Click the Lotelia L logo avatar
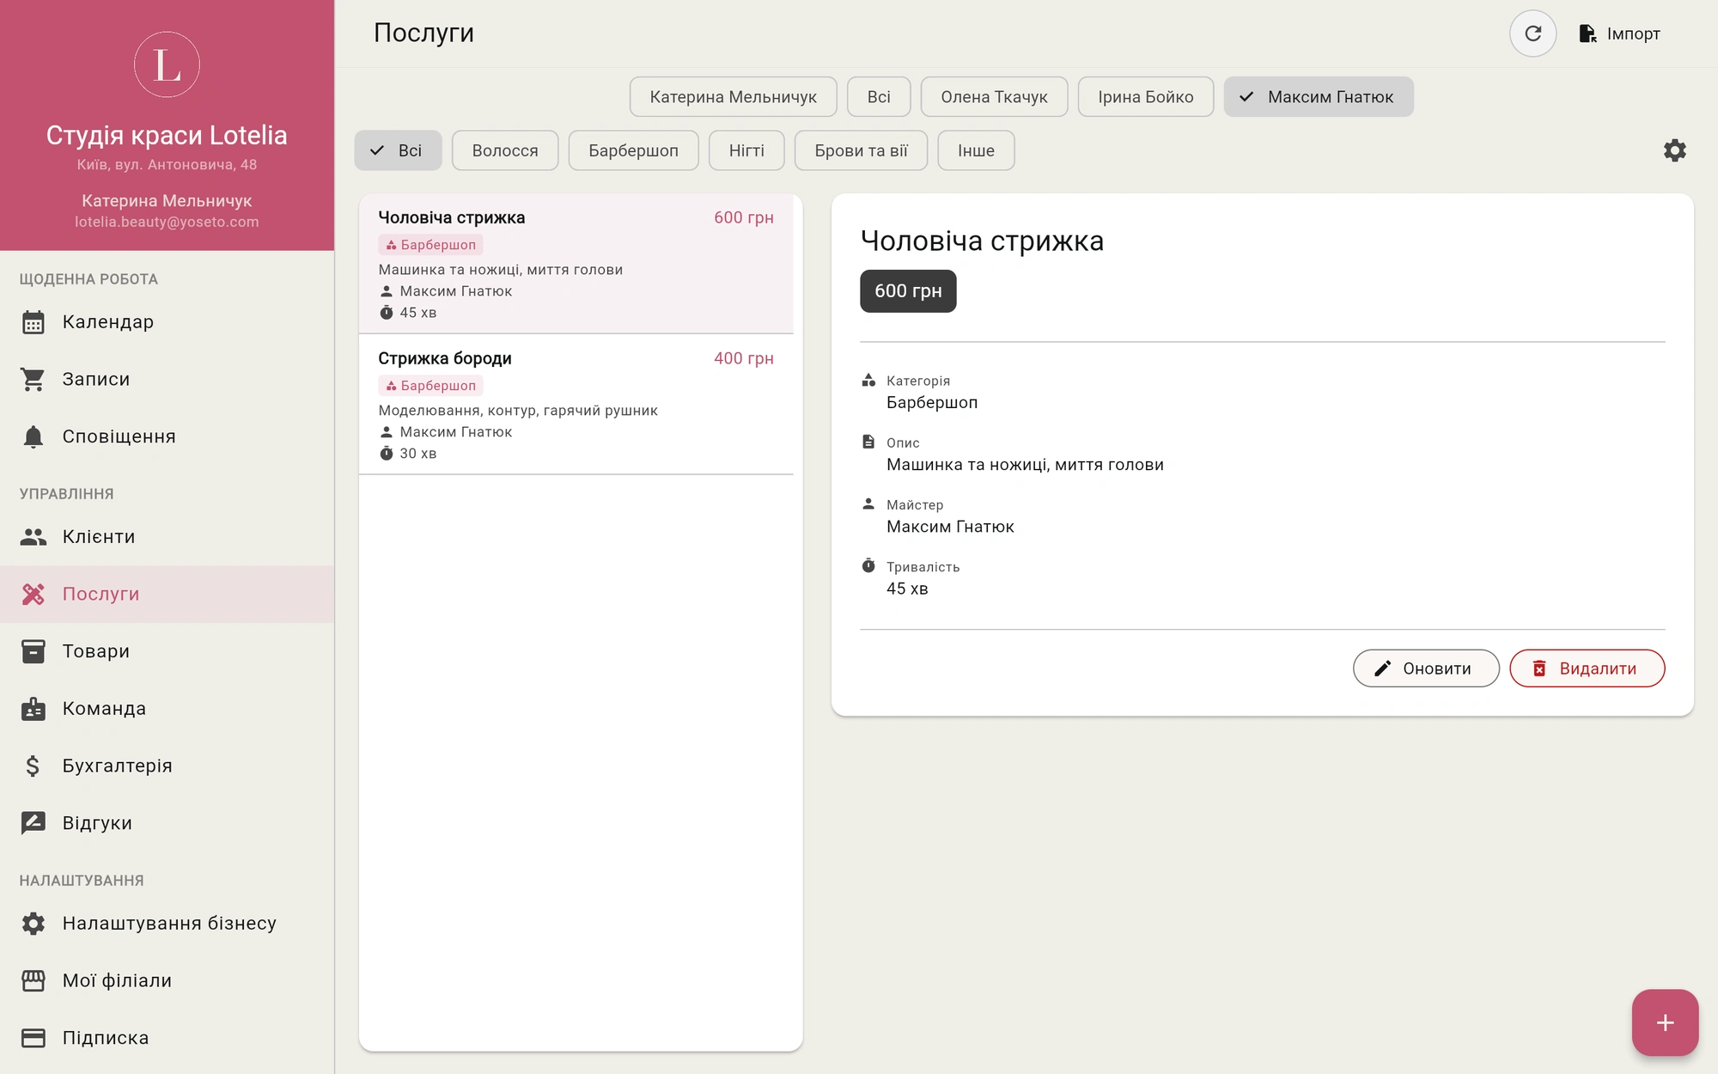Screen dimensions: 1718x1074 (167, 64)
